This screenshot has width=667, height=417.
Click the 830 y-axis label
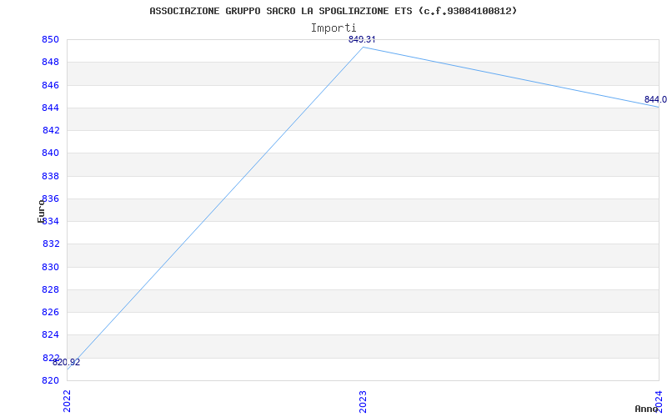coord(52,267)
